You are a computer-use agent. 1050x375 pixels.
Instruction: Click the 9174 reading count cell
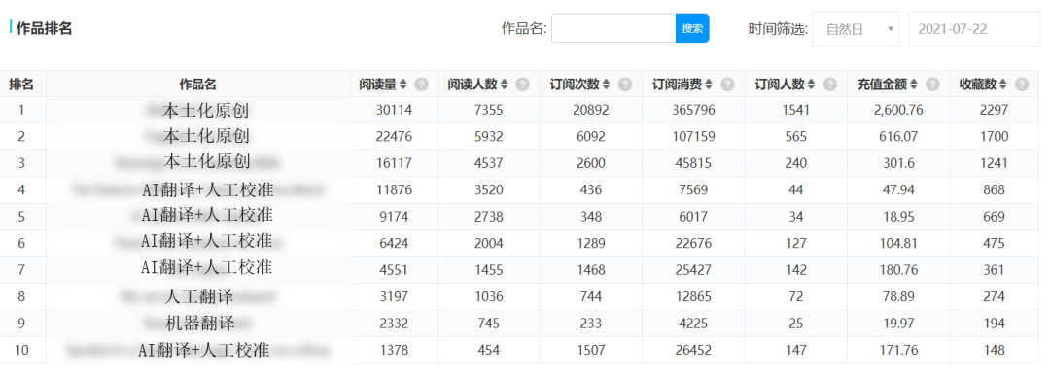(x=395, y=217)
